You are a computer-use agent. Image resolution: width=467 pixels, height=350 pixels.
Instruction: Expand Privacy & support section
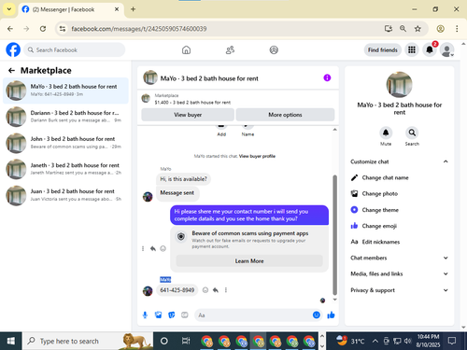point(399,290)
